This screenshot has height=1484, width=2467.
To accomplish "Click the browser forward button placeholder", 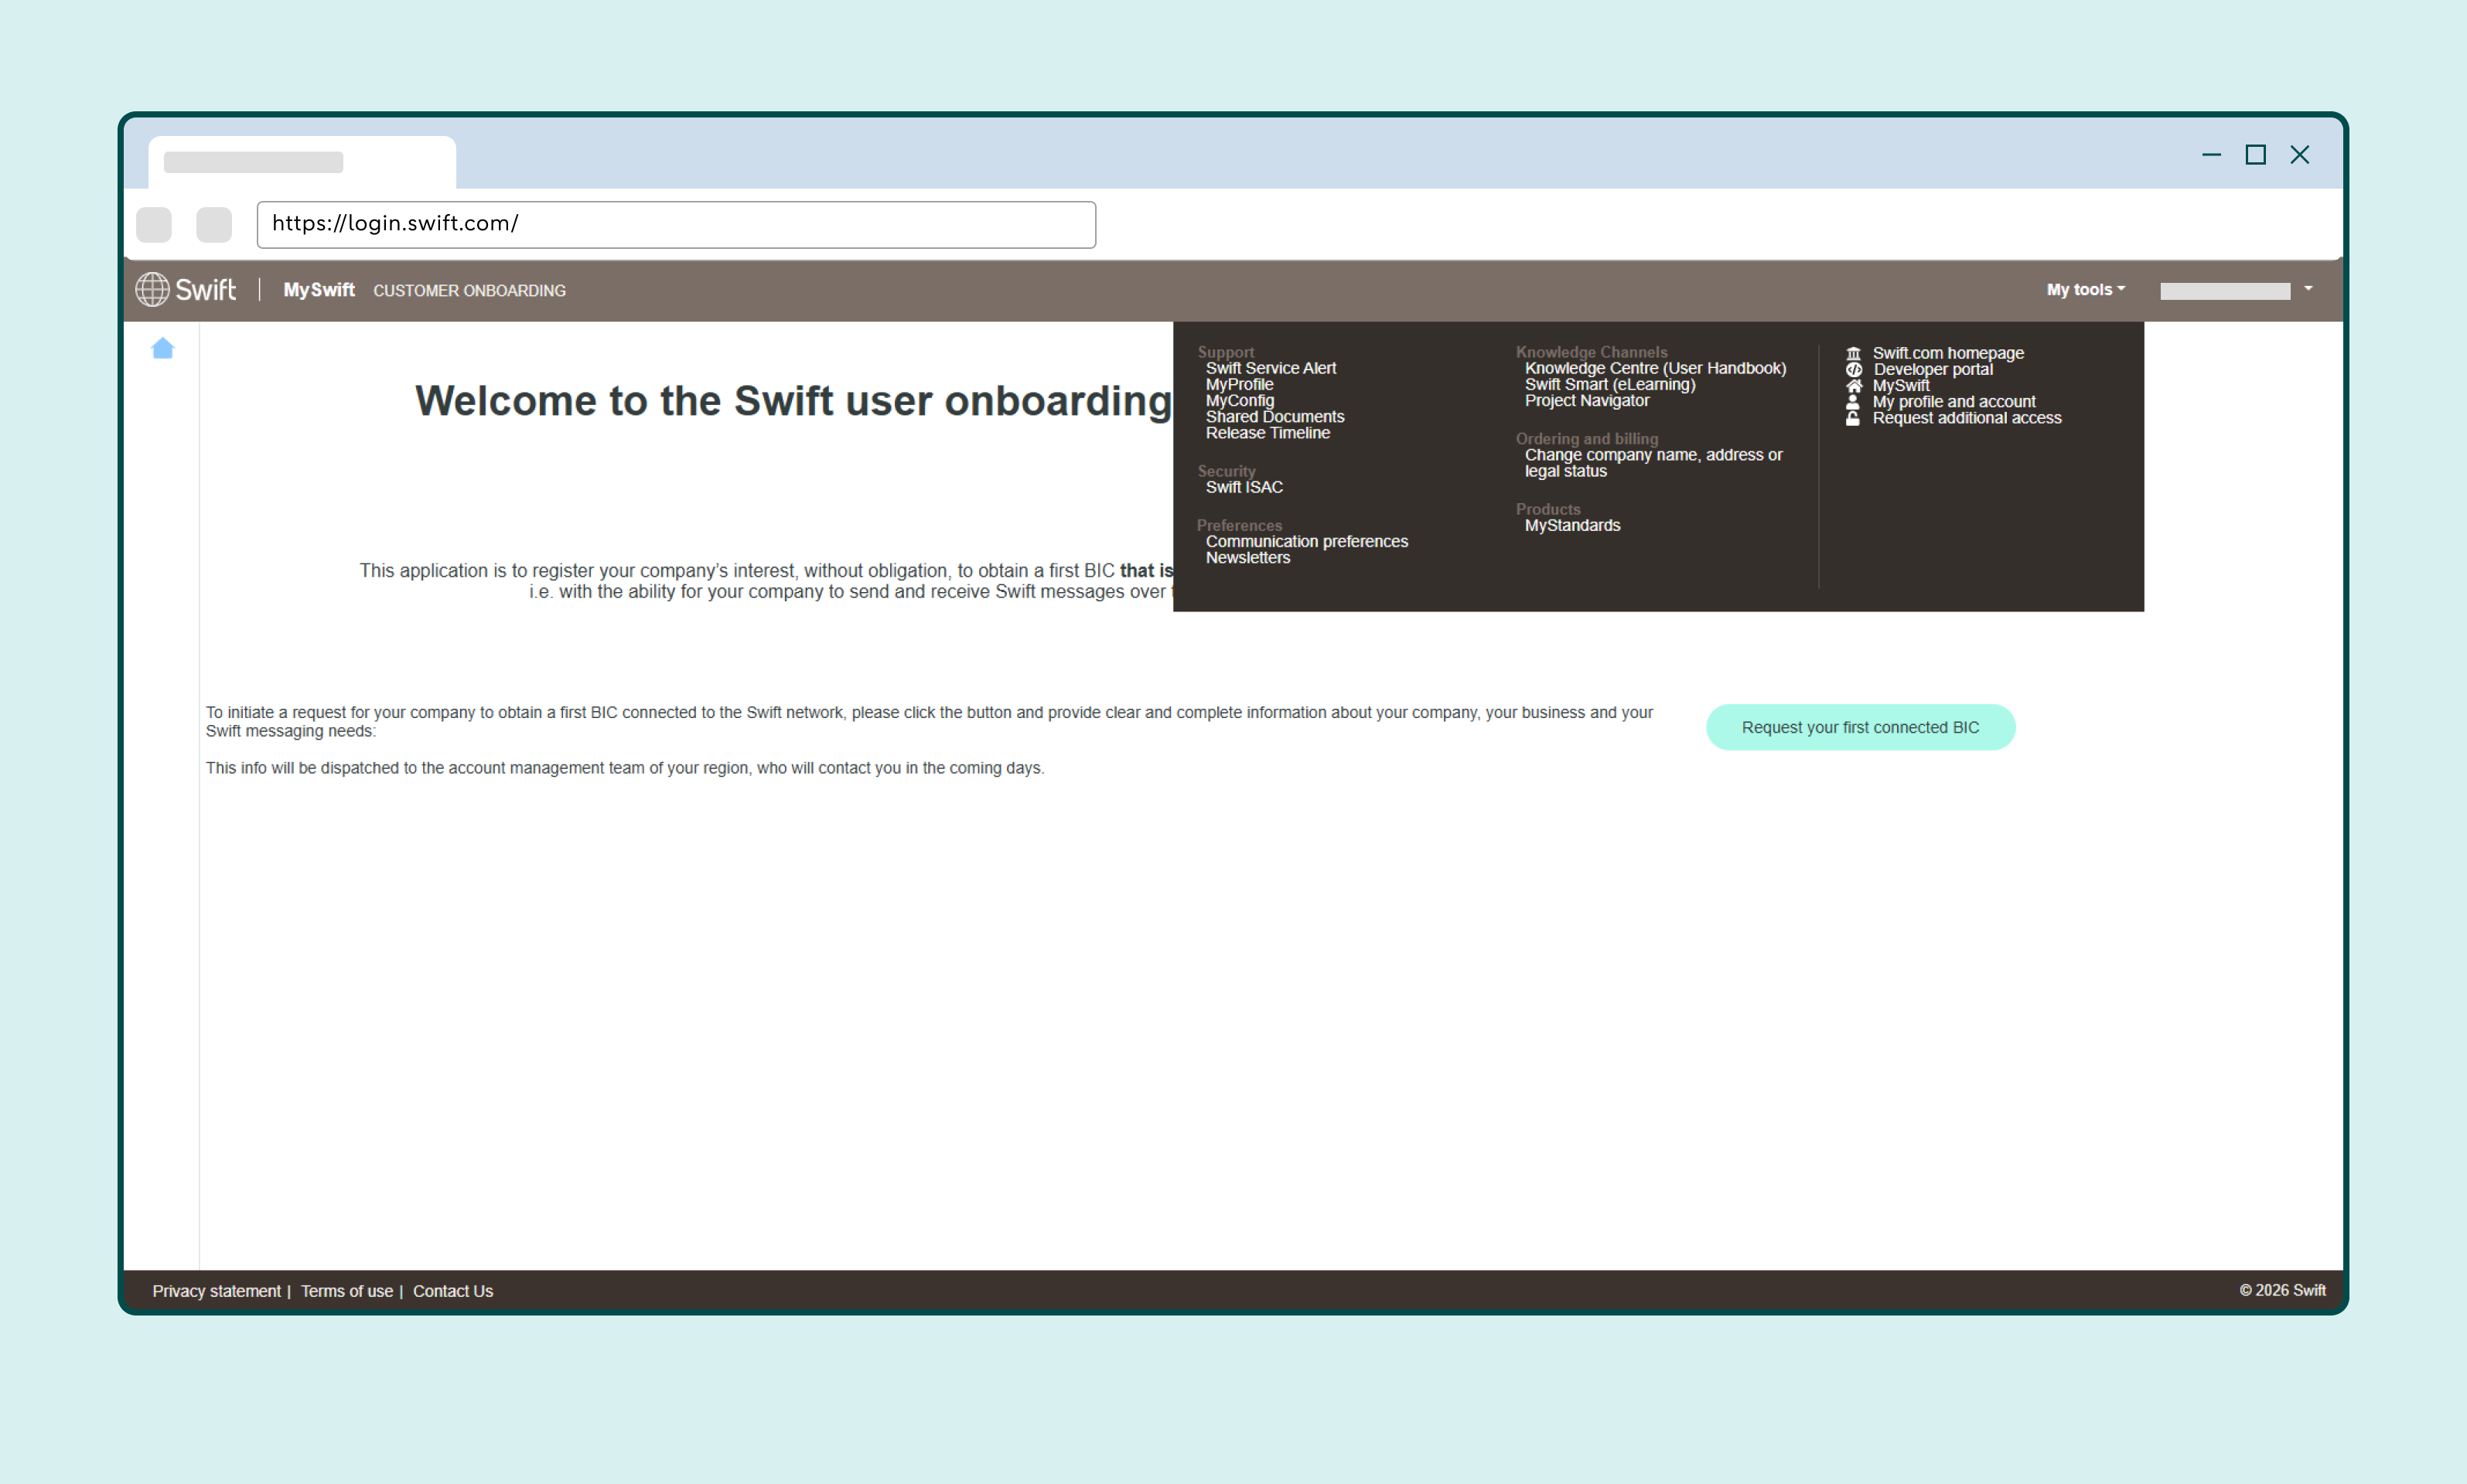I will pyautogui.click(x=213, y=224).
